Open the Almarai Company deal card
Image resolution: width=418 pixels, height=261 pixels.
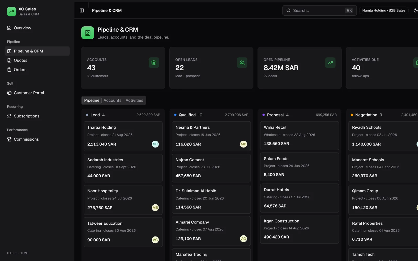click(211, 231)
